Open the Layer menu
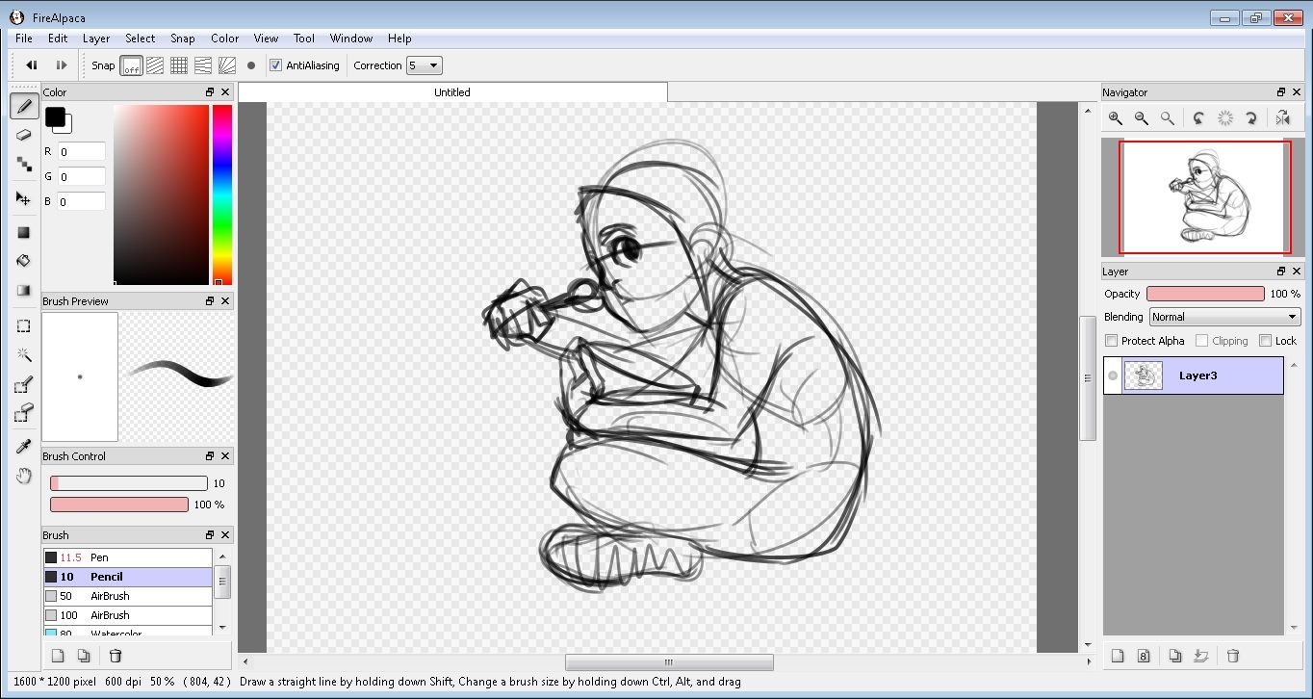The width and height of the screenshot is (1313, 699). pyautogui.click(x=96, y=39)
